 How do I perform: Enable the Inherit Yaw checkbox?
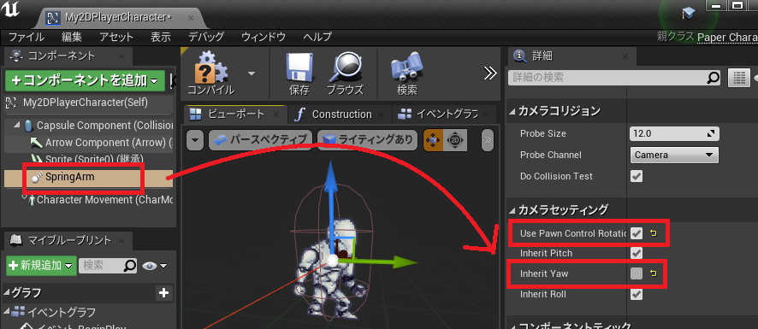pos(637,273)
